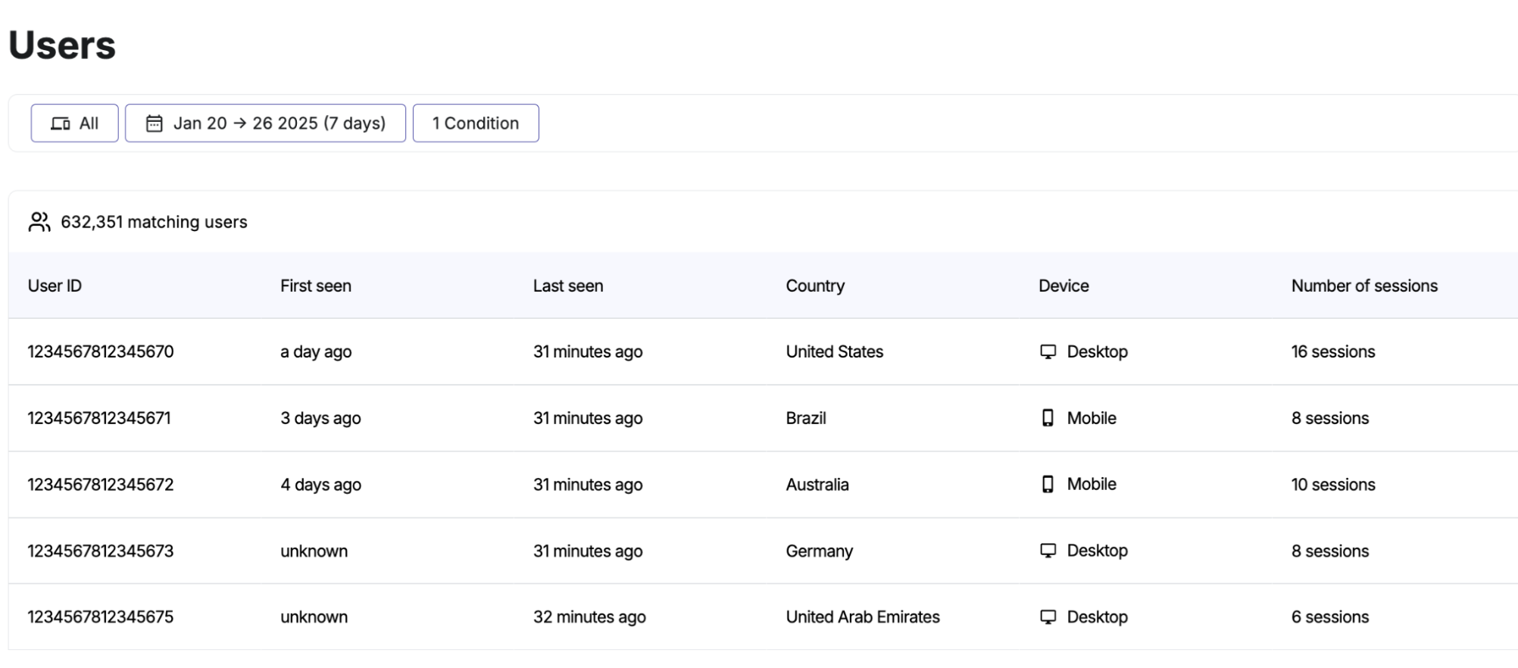The height and width of the screenshot is (668, 1518).
Task: Open the Jan 20 → 26 2025 date range picker
Action: [x=265, y=123]
